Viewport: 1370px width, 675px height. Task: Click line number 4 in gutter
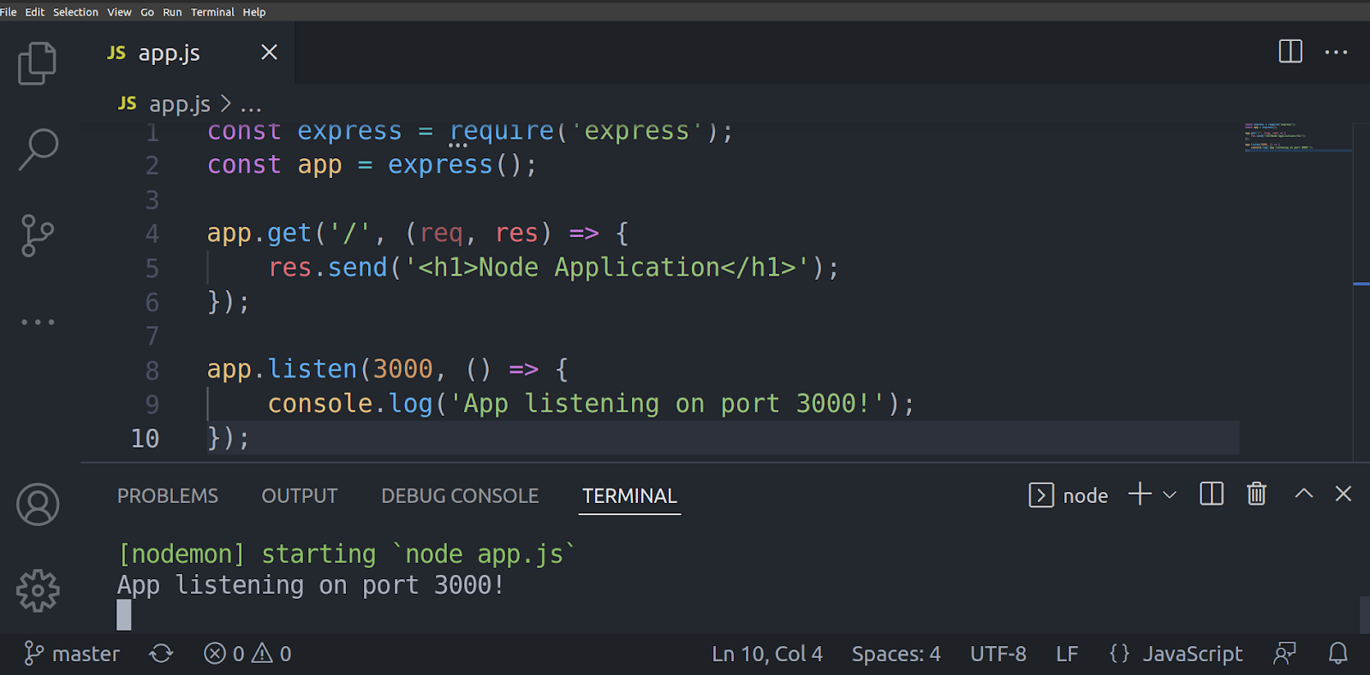click(152, 234)
